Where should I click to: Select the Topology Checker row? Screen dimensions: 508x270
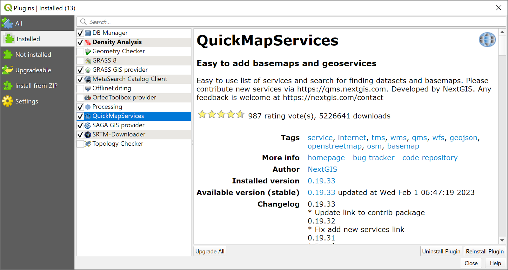134,144
